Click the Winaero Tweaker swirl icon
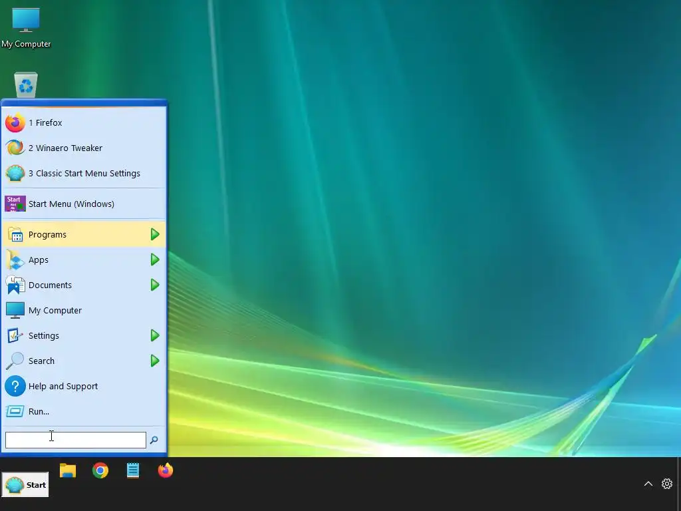This screenshot has height=511, width=681. (15, 148)
